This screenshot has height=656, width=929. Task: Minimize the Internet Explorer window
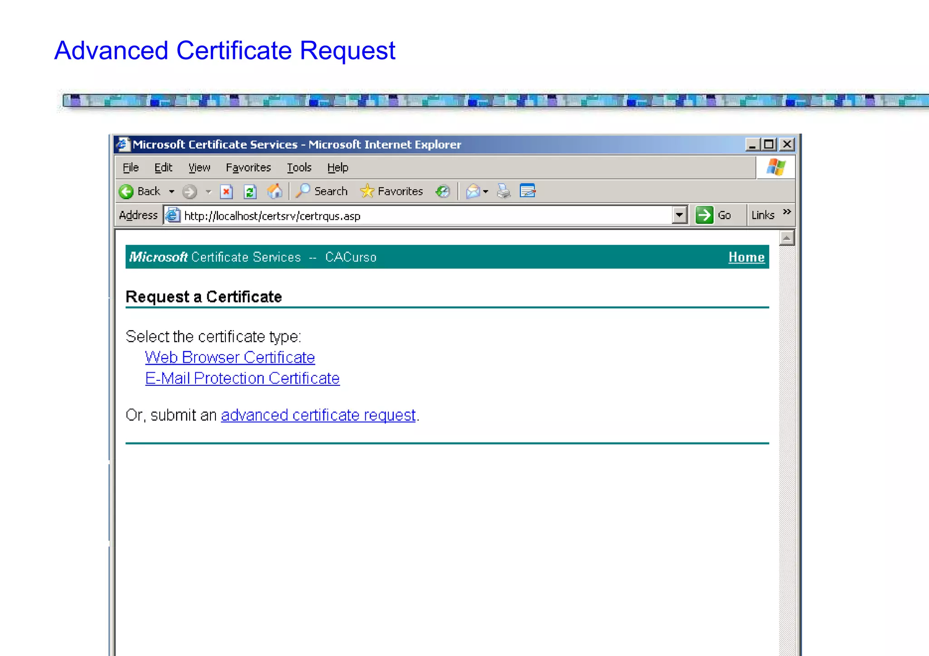(x=752, y=145)
